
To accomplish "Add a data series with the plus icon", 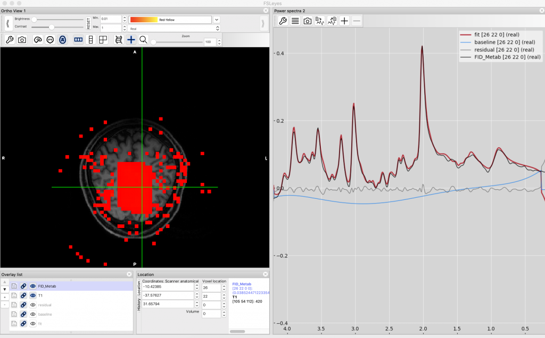I will click(x=344, y=21).
